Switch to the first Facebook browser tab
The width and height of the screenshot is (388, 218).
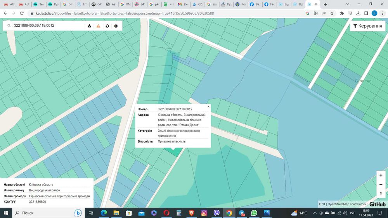255,4
